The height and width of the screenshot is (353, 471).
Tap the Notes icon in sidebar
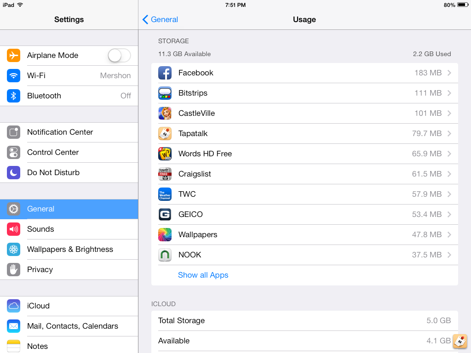(x=13, y=346)
